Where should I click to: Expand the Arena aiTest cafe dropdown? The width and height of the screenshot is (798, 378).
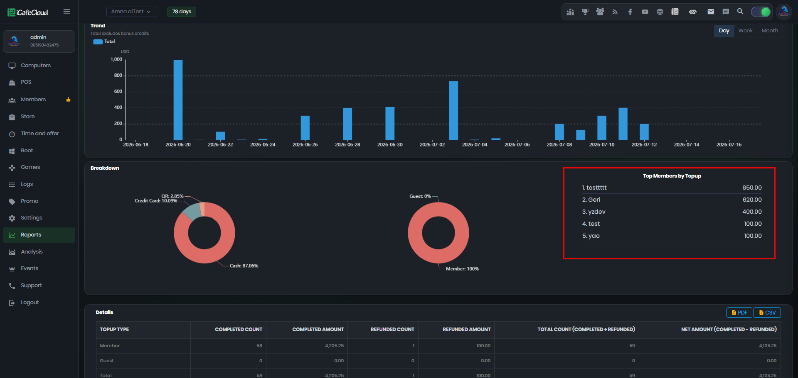131,12
